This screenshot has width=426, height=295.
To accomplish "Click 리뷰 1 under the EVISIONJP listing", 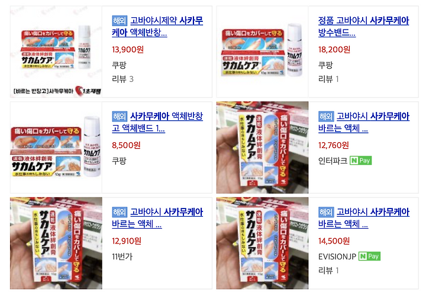I will coord(328,271).
